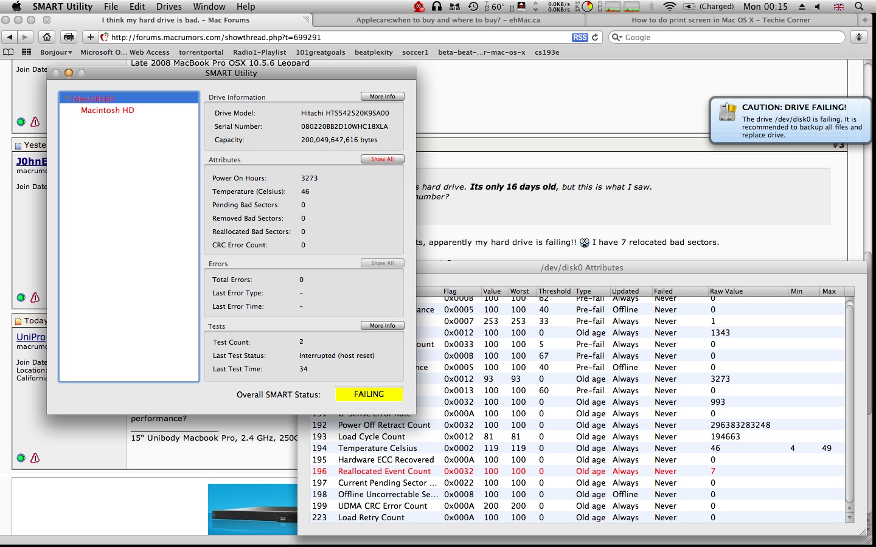Open the File menu
This screenshot has height=547, width=876.
[x=111, y=6]
